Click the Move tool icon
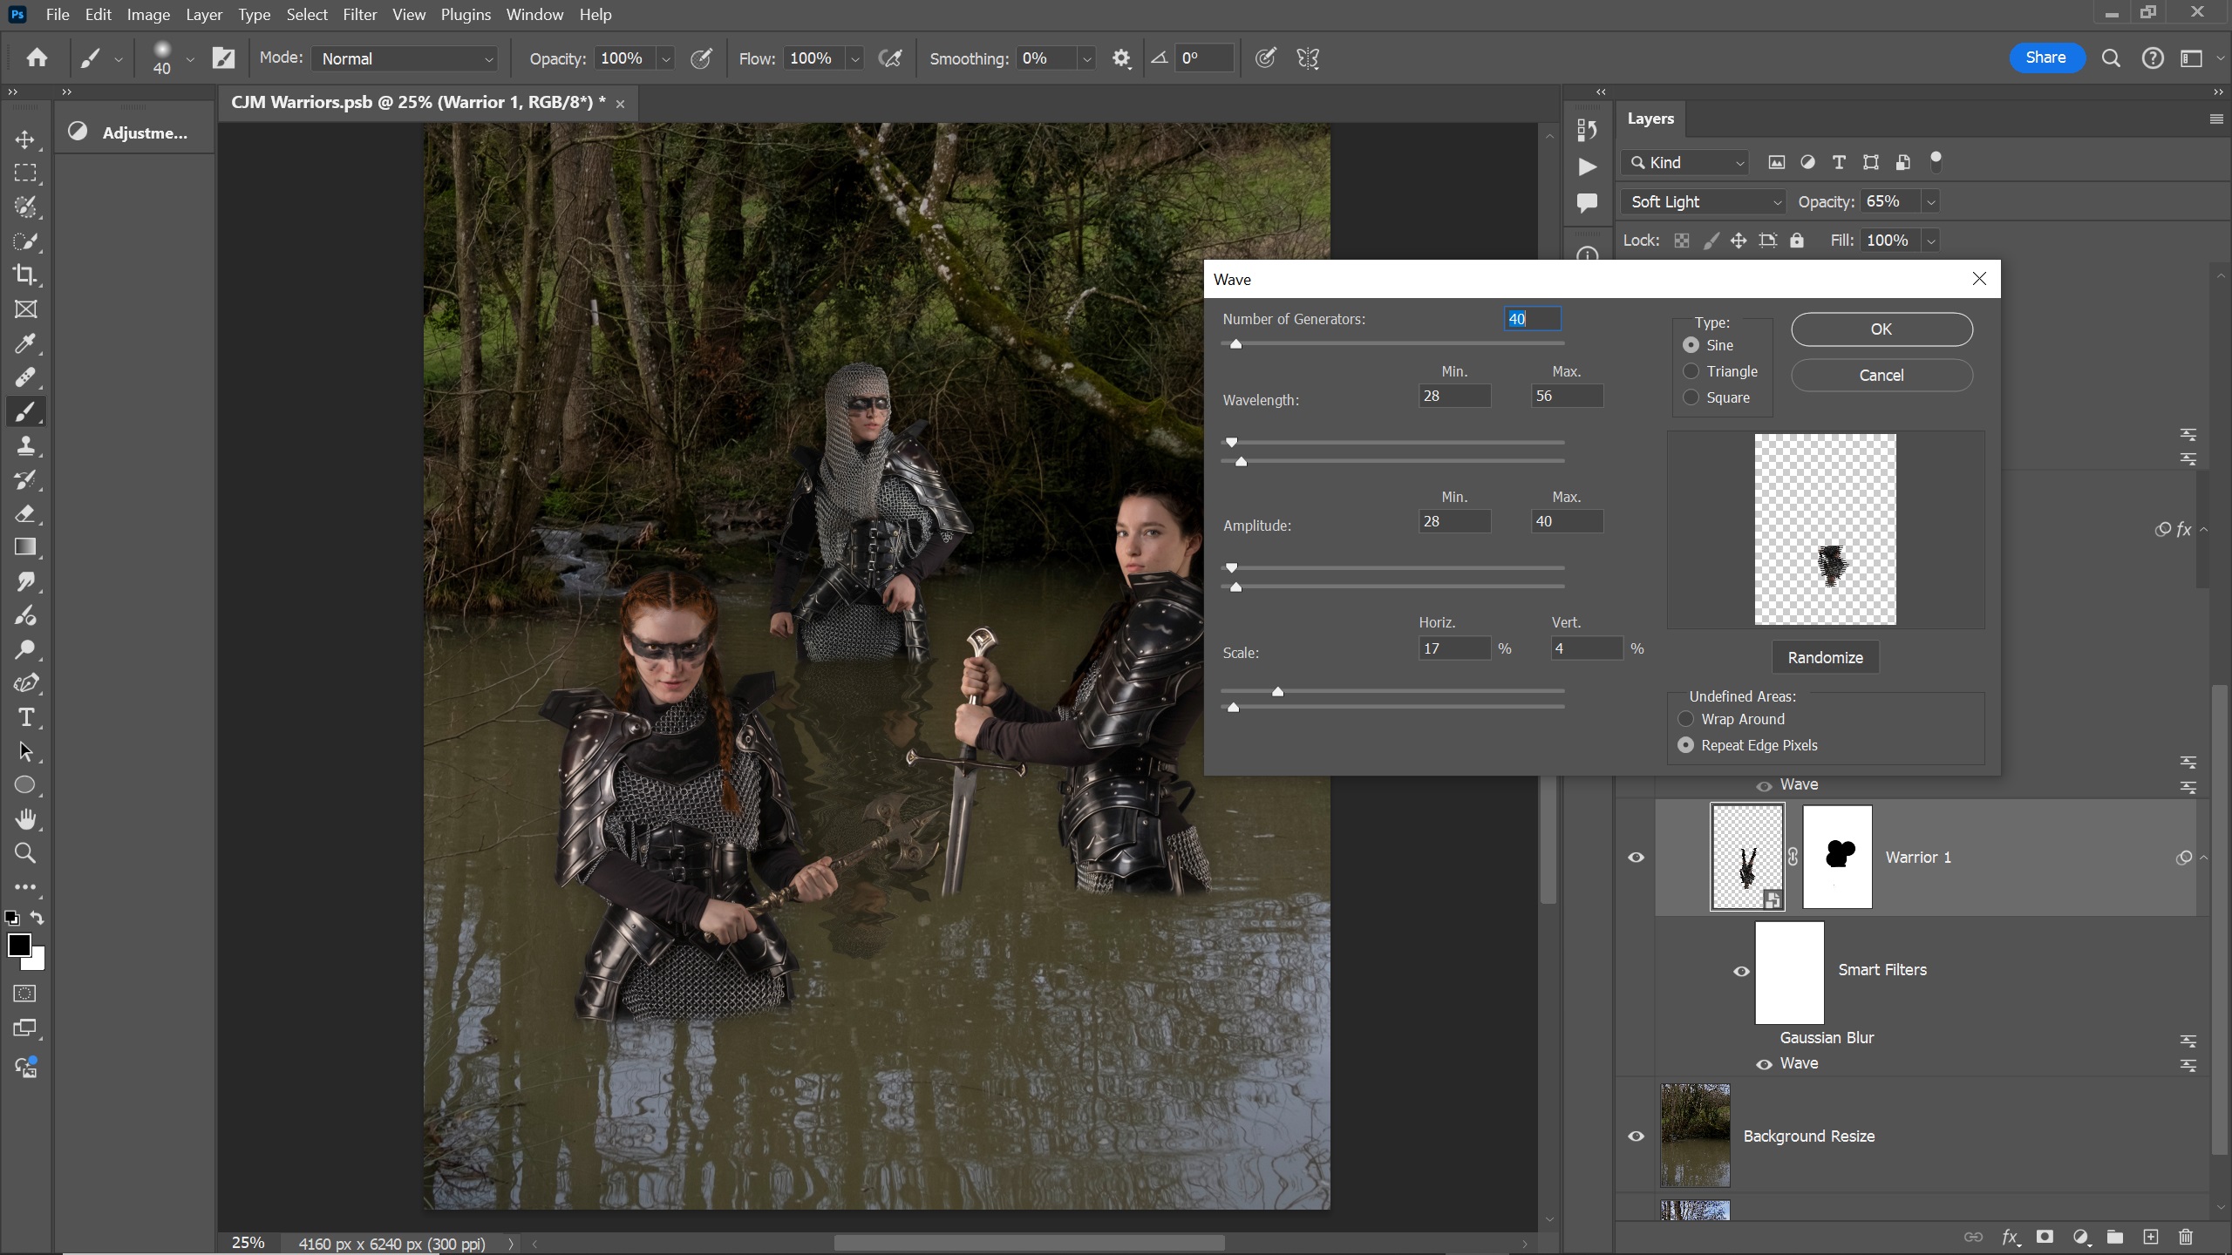Image resolution: width=2232 pixels, height=1255 pixels. click(x=25, y=139)
